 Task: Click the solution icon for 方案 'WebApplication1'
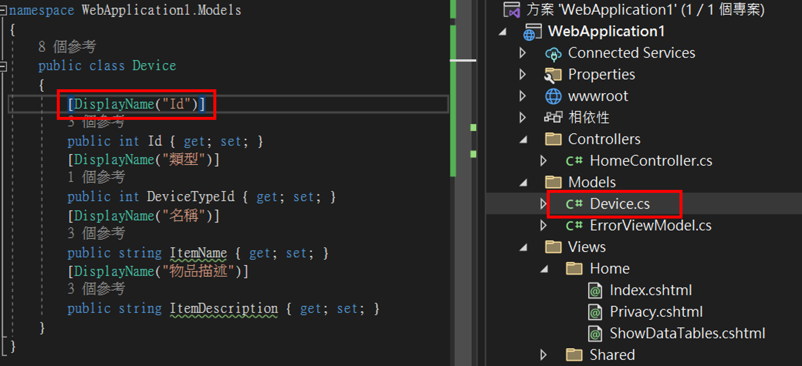click(511, 10)
